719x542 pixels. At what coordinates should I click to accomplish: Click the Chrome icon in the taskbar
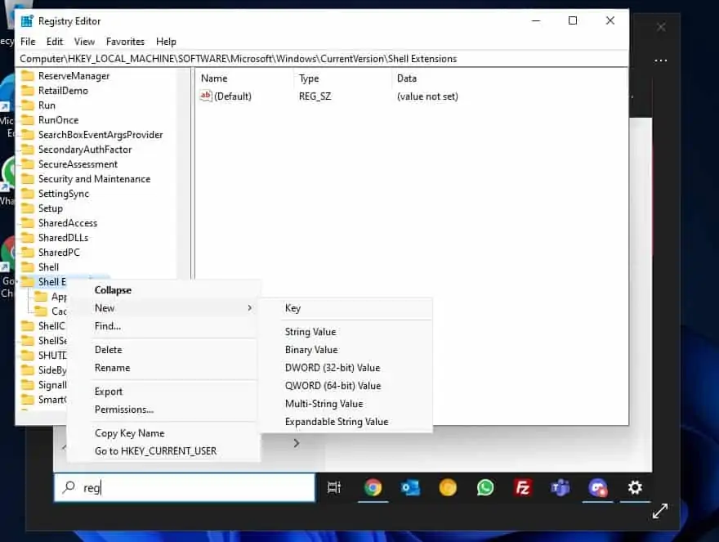tap(373, 488)
